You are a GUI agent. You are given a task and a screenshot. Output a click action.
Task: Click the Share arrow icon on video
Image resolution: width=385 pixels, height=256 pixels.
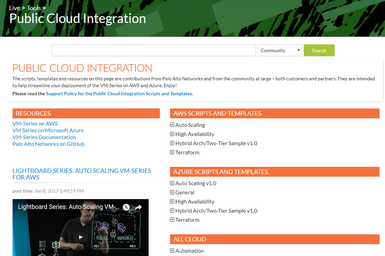pyautogui.click(x=139, y=207)
